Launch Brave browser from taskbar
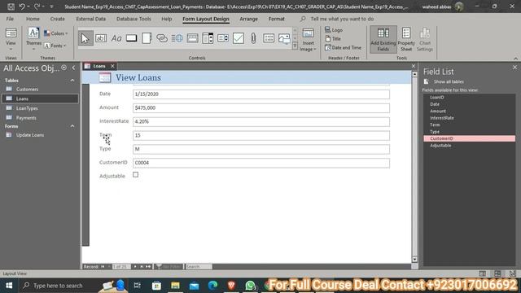The image size is (521, 293). [231, 286]
